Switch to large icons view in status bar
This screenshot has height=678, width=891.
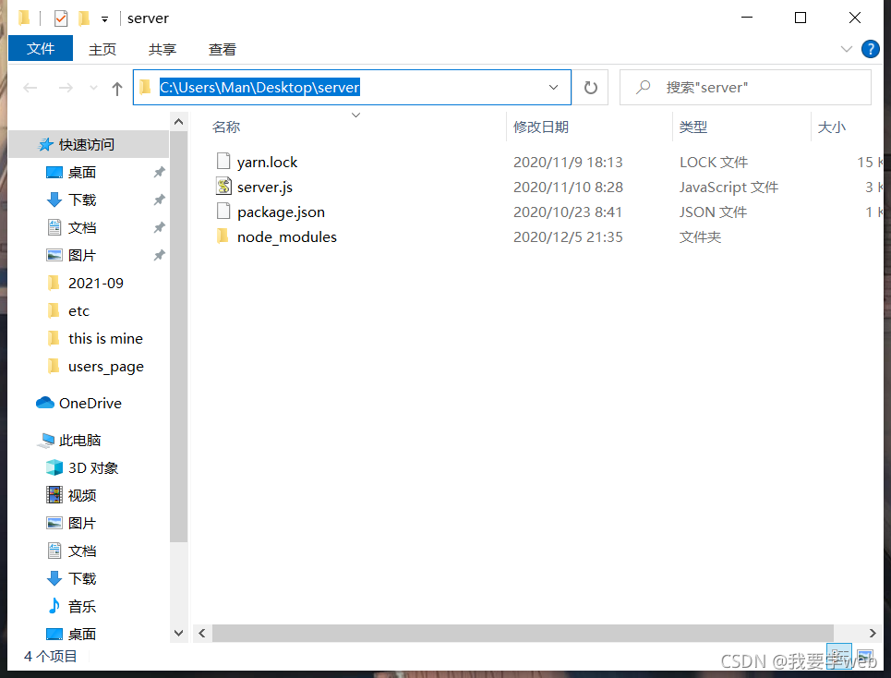(x=865, y=656)
